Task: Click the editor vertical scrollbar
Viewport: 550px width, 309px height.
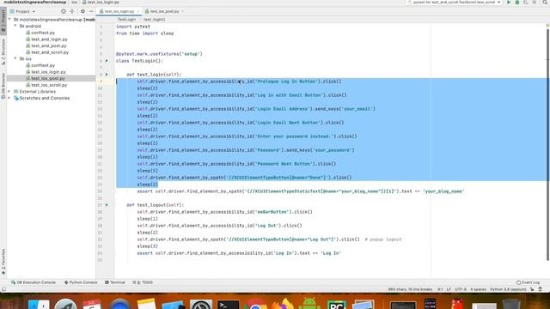Action: point(547,144)
